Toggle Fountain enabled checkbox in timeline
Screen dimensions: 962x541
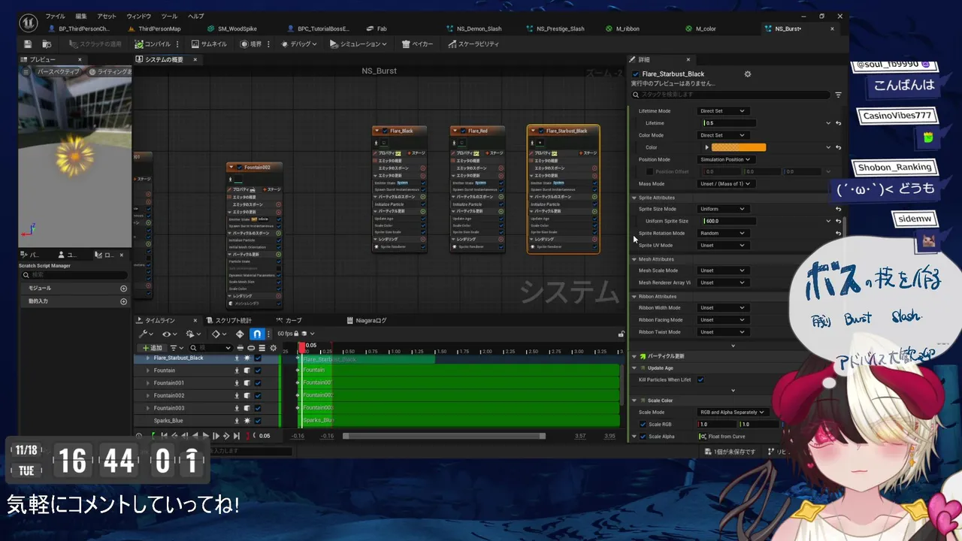tap(258, 370)
